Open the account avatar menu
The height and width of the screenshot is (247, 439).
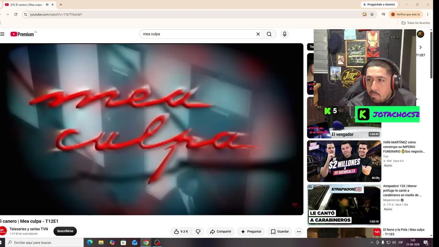[x=420, y=34]
